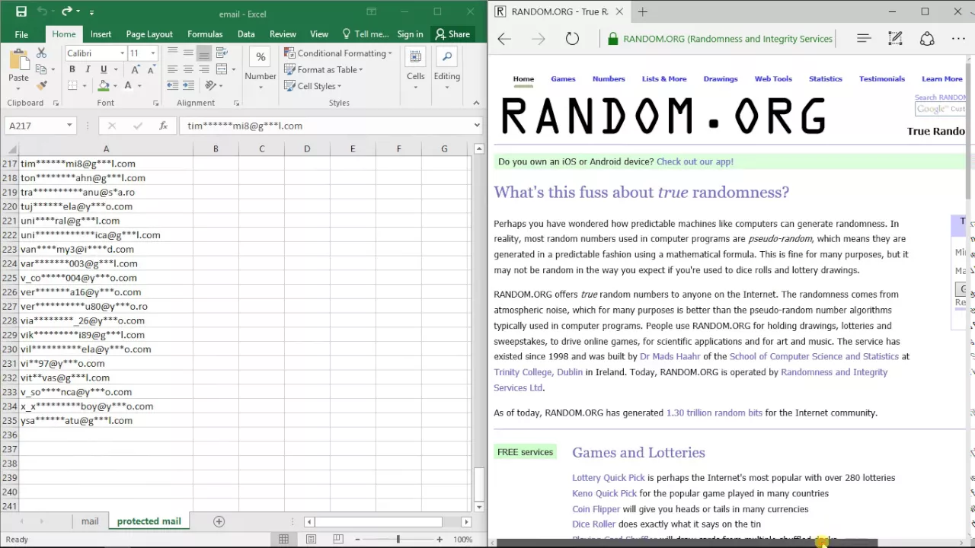Open Customize Quick Access Toolbar dropdown
Screen dimensions: 975x548
[91, 12]
